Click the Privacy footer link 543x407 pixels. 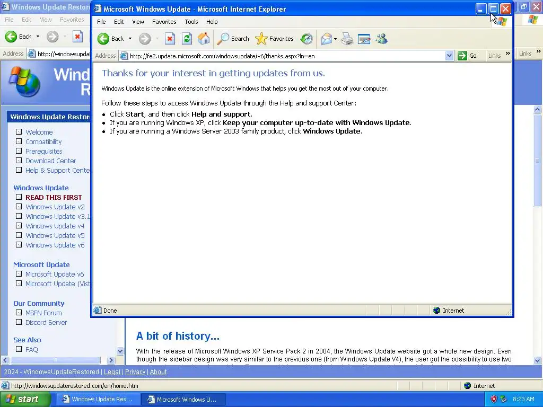pos(135,372)
